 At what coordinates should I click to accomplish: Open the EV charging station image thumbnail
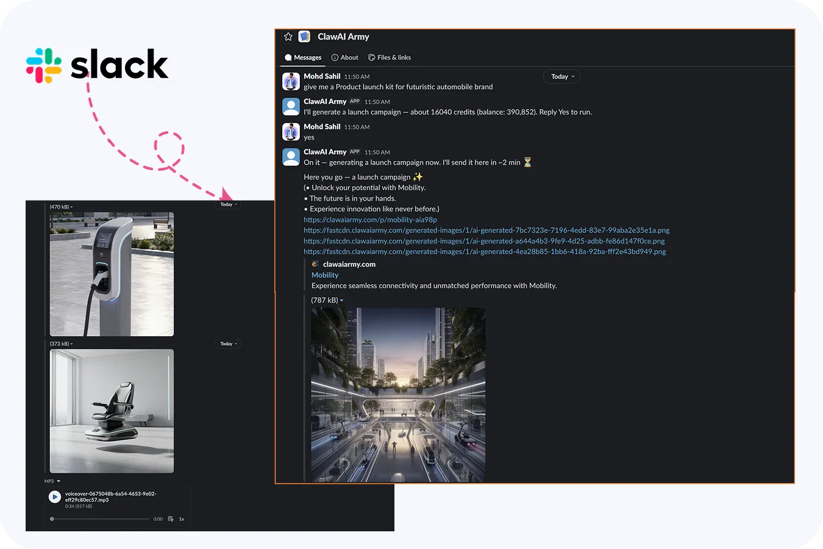click(x=112, y=274)
